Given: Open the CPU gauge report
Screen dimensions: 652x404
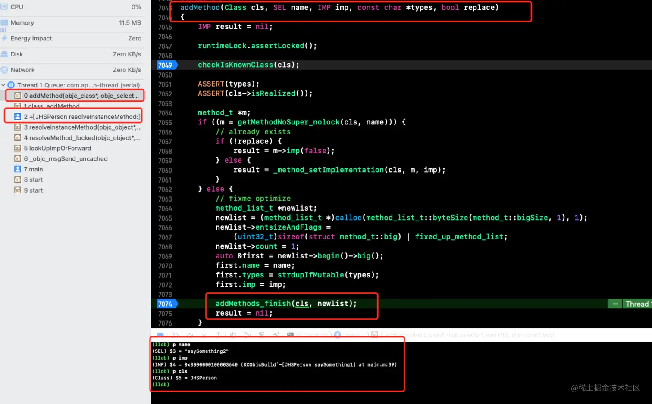Looking at the screenshot, I should pos(71,7).
